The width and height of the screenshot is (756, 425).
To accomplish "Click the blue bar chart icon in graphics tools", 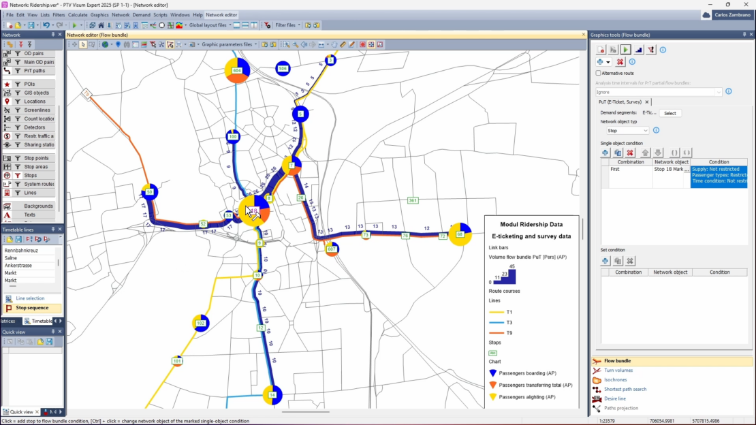I will [x=638, y=50].
